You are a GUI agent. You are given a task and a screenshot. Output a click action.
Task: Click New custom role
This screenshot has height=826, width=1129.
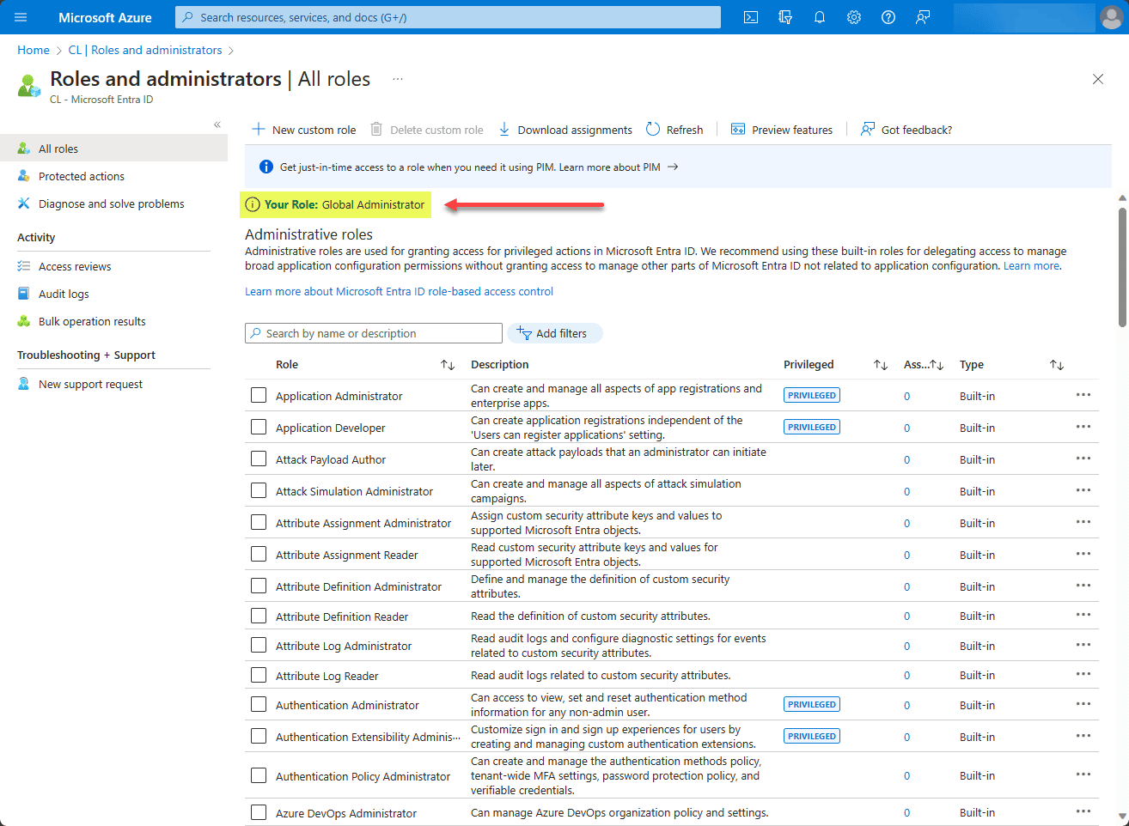tap(304, 130)
